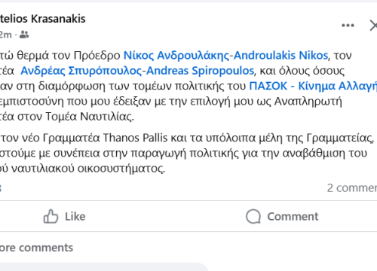The image size is (377, 271).
Task: Click the Androulakis Nikos tag portion
Action: 280,56
